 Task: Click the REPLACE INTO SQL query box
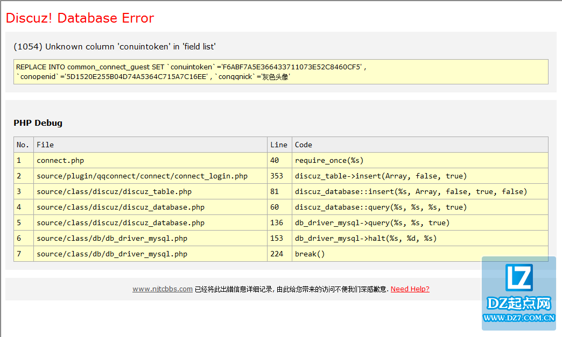point(281,72)
